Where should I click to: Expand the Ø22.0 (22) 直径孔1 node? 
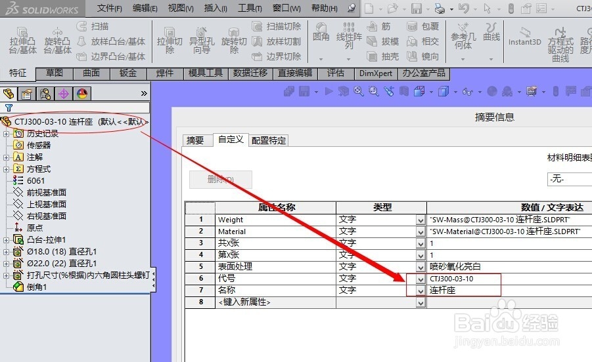(6, 264)
